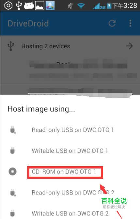Tap the picture notification icon in status bar

point(40,6)
